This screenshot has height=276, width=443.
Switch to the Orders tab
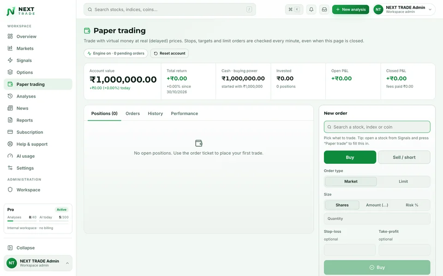coord(132,114)
